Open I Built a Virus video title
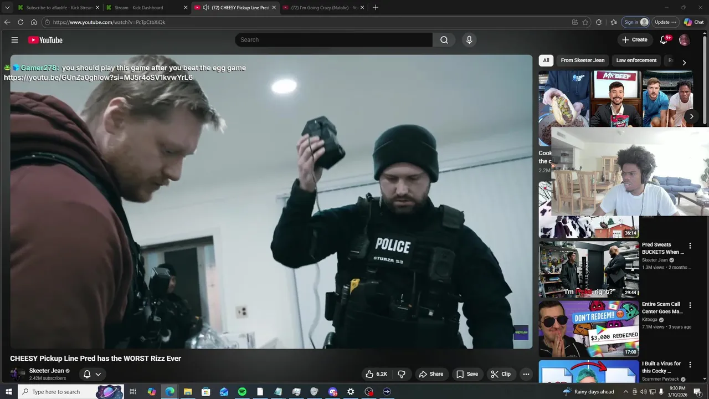The image size is (709, 399). pyautogui.click(x=662, y=367)
